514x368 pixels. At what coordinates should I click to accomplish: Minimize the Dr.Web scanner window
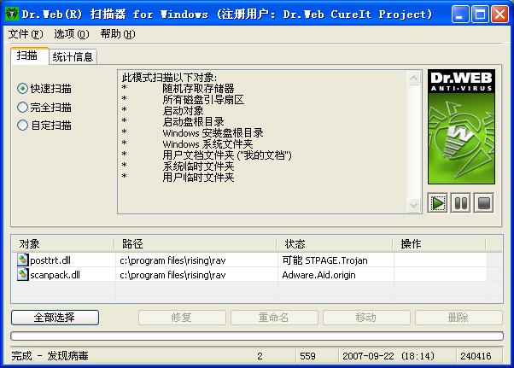click(459, 15)
